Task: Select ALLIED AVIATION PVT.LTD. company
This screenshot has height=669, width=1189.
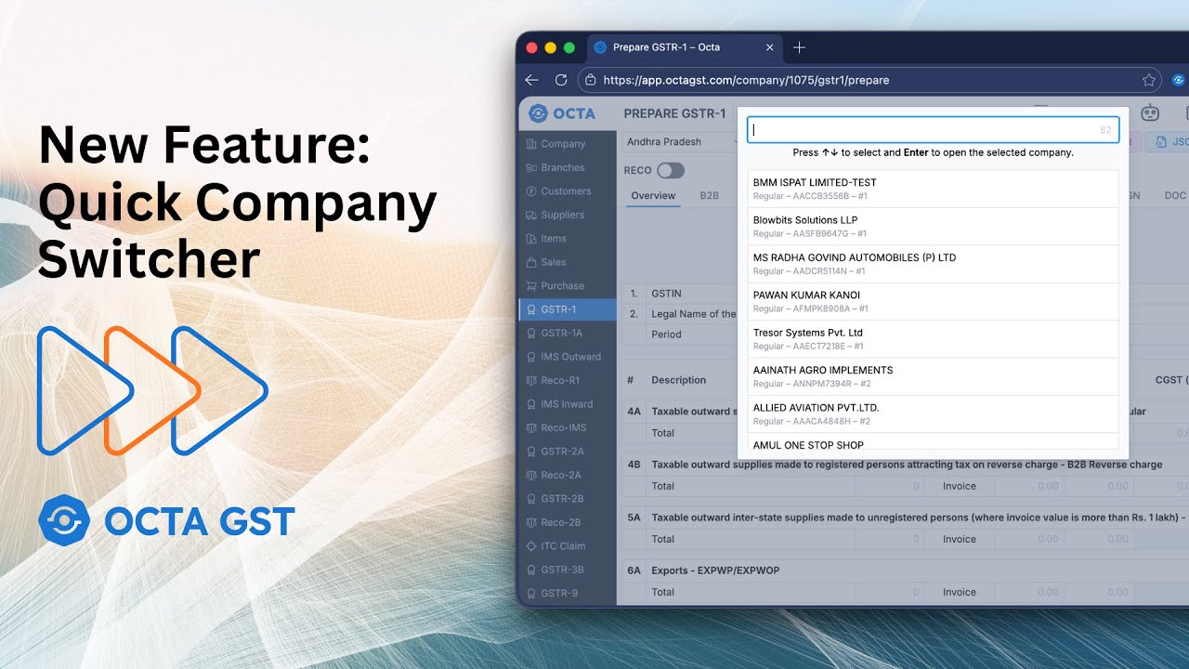Action: 934,413
